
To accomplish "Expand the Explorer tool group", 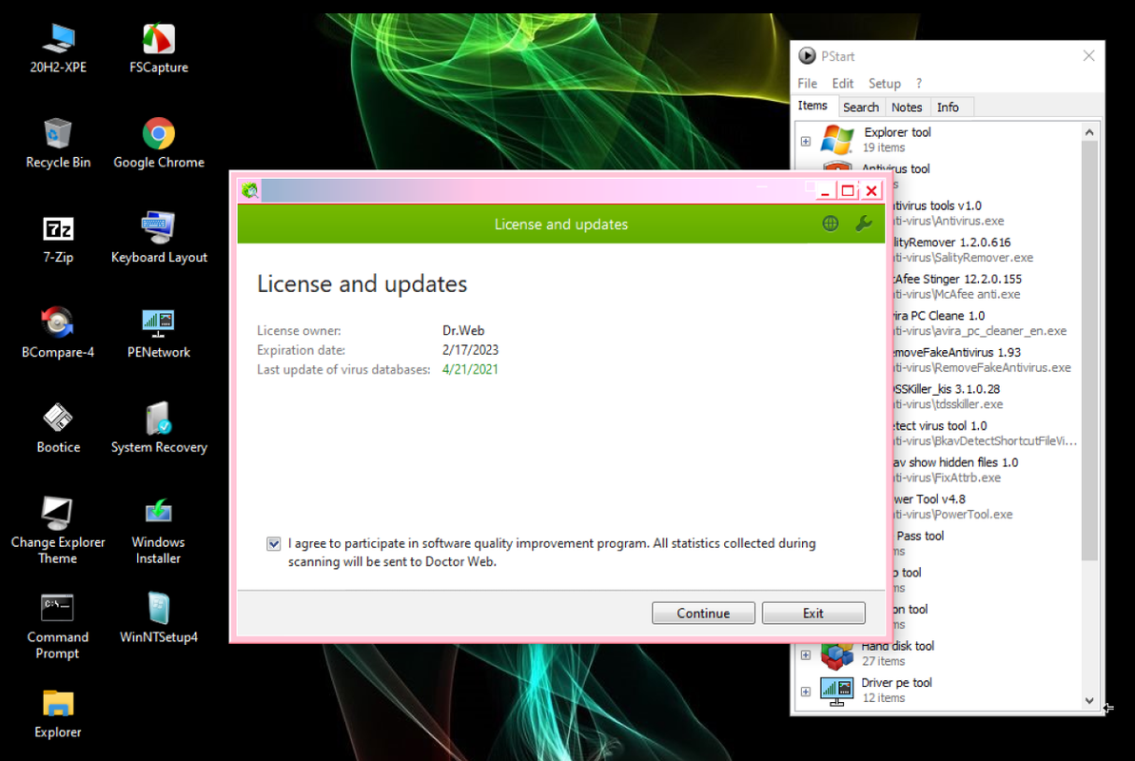I will (806, 141).
